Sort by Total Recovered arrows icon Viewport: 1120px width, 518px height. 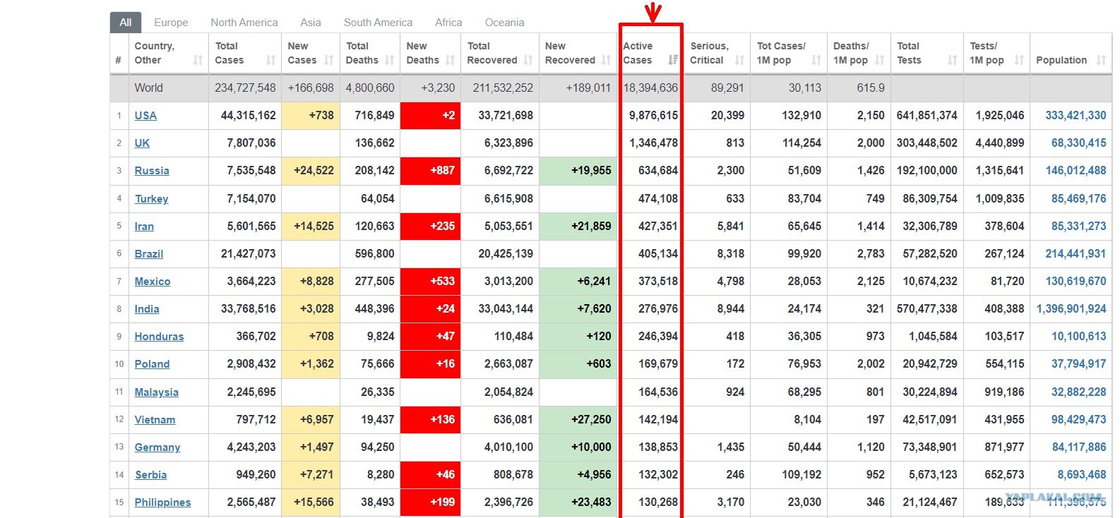(x=528, y=61)
